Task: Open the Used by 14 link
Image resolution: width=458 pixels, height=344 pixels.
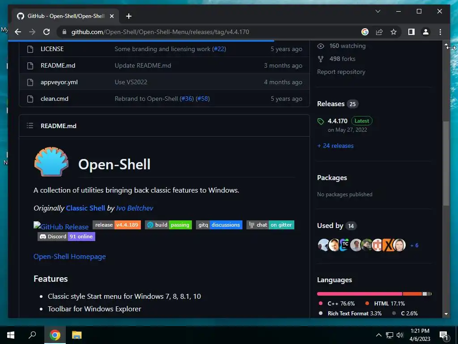Action: [x=337, y=226]
